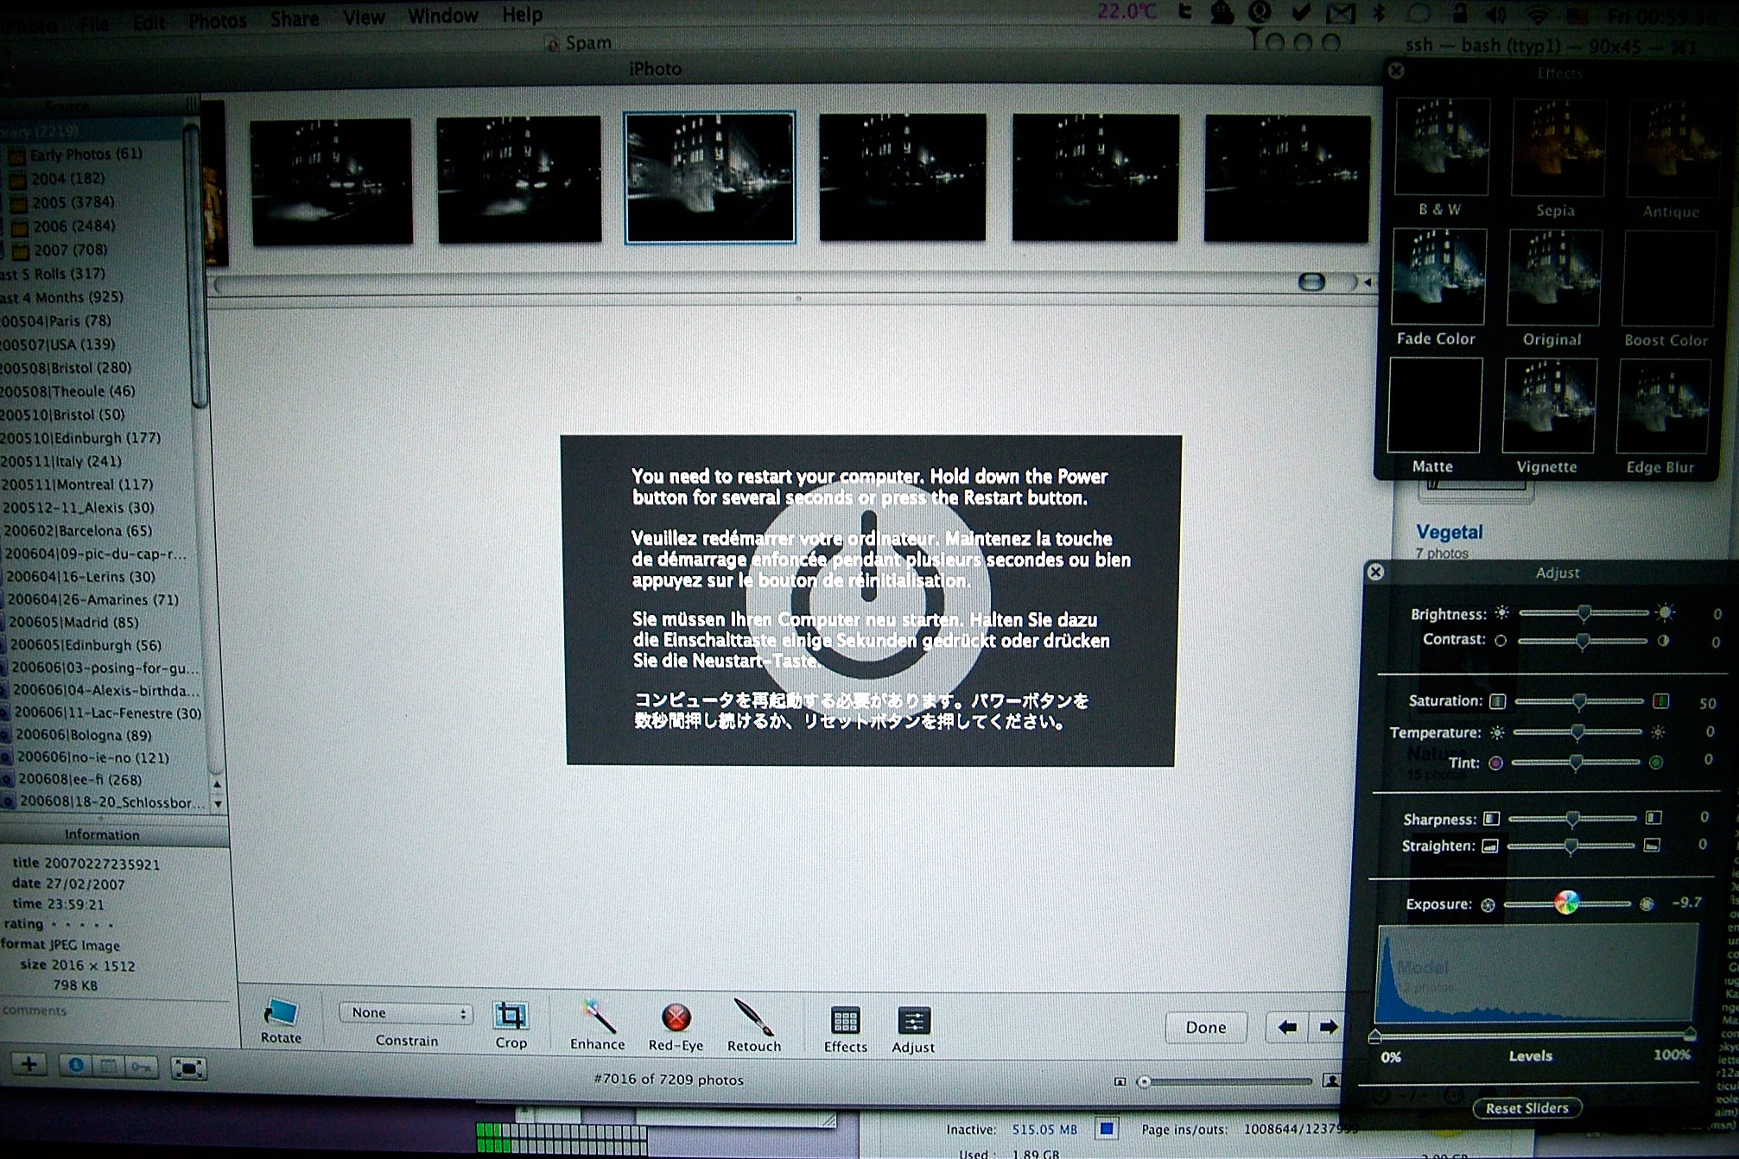Toggle the Information pane button
This screenshot has height=1159, width=1739.
coord(76,1066)
